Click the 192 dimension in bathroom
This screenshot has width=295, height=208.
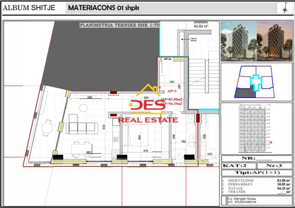tap(183, 141)
